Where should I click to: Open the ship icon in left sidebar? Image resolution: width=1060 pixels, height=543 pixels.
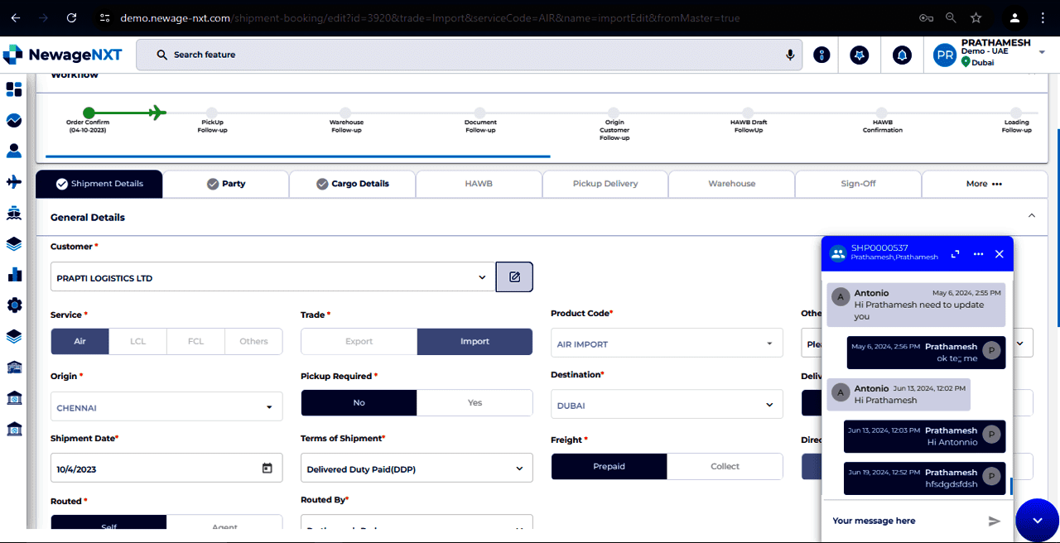point(14,213)
